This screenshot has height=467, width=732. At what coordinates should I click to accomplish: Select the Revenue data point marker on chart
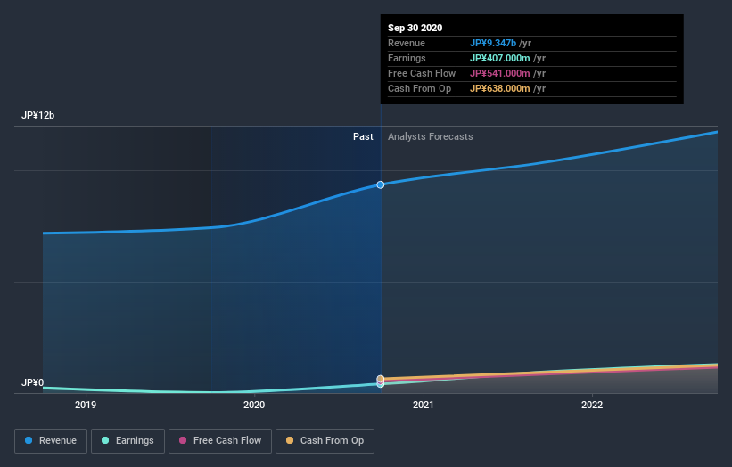pos(381,184)
